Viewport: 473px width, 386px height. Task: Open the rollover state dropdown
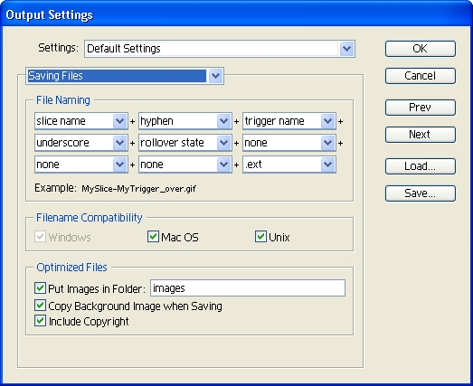tap(185, 143)
